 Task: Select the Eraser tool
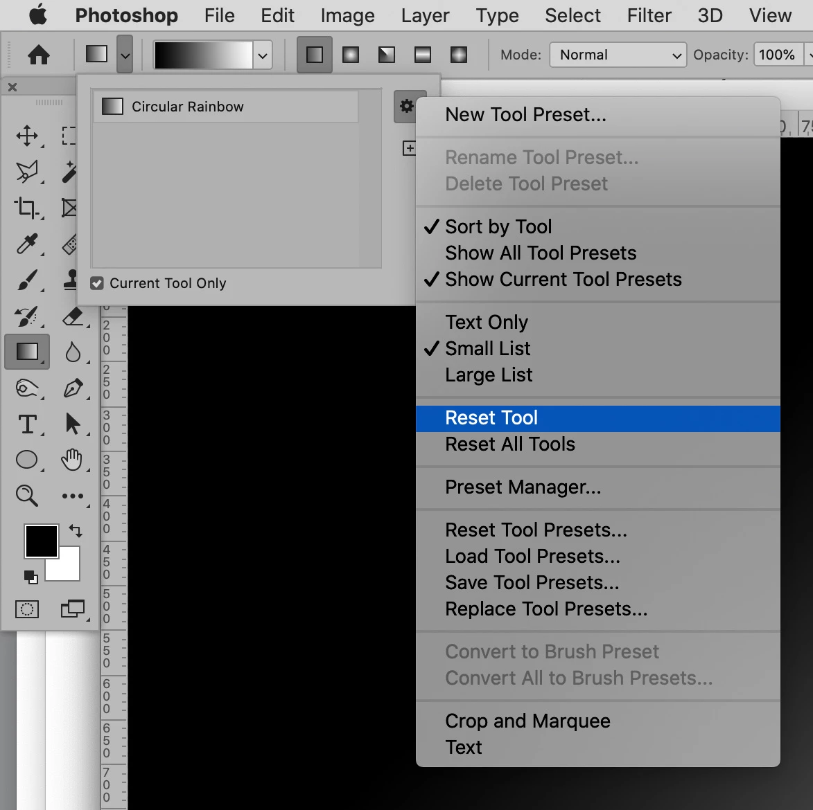73,316
